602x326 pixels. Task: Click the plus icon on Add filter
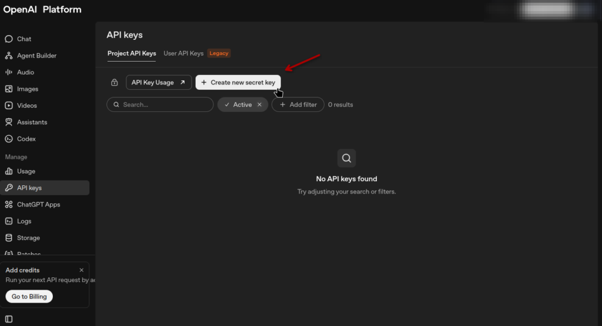click(x=283, y=104)
